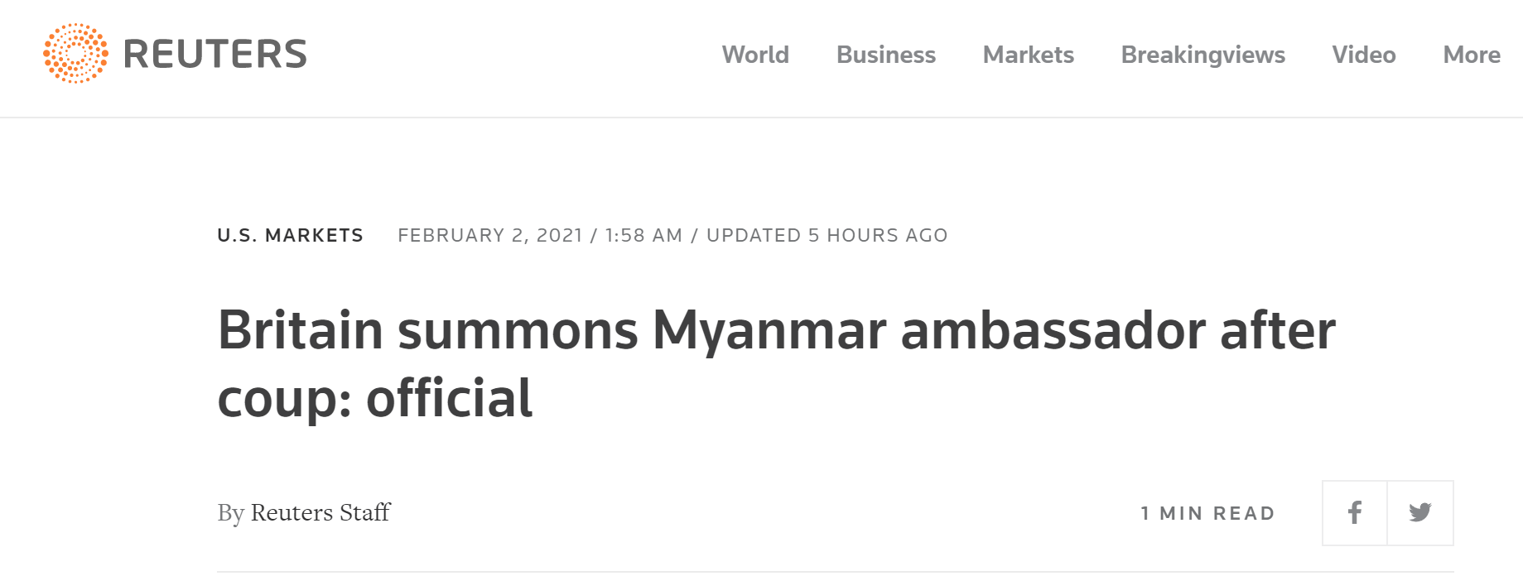The height and width of the screenshot is (576, 1523).
Task: Go to the Business section
Action: pyautogui.click(x=885, y=55)
